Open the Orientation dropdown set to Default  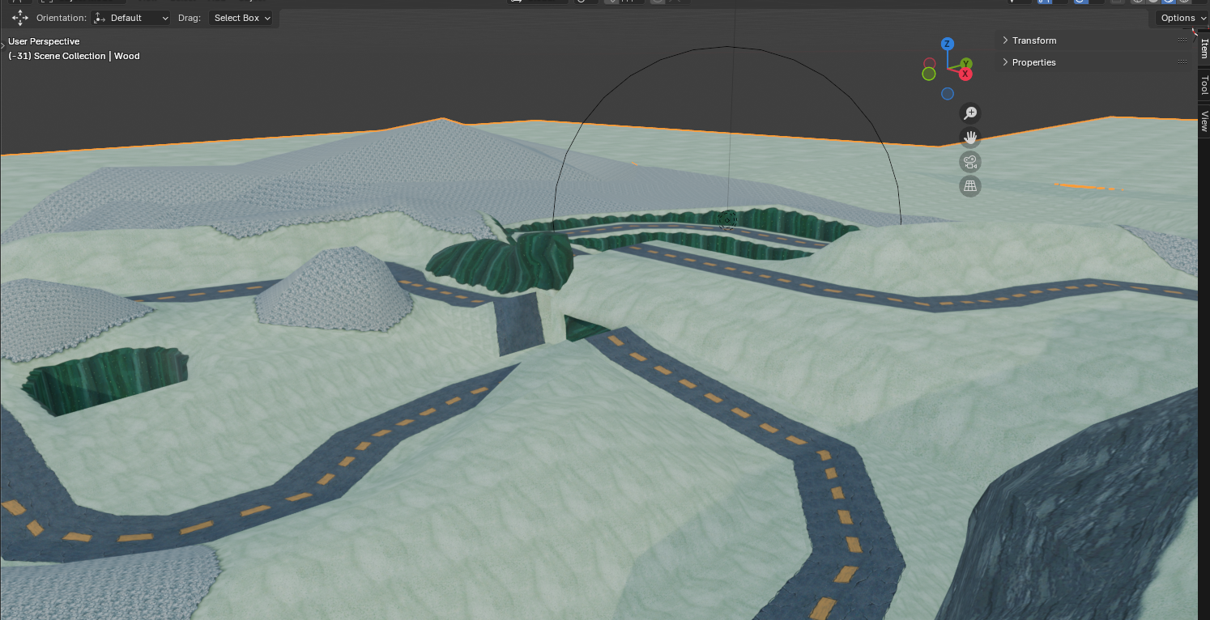[131, 18]
